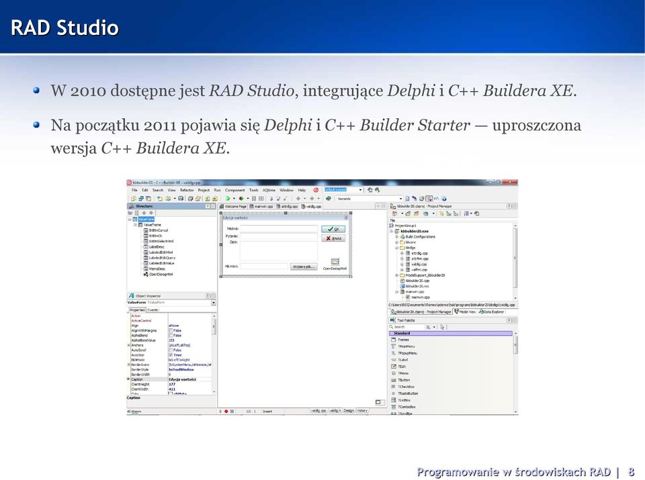The image size is (645, 480).
Task: Click the Anuluj button on the form
Action: click(x=333, y=238)
